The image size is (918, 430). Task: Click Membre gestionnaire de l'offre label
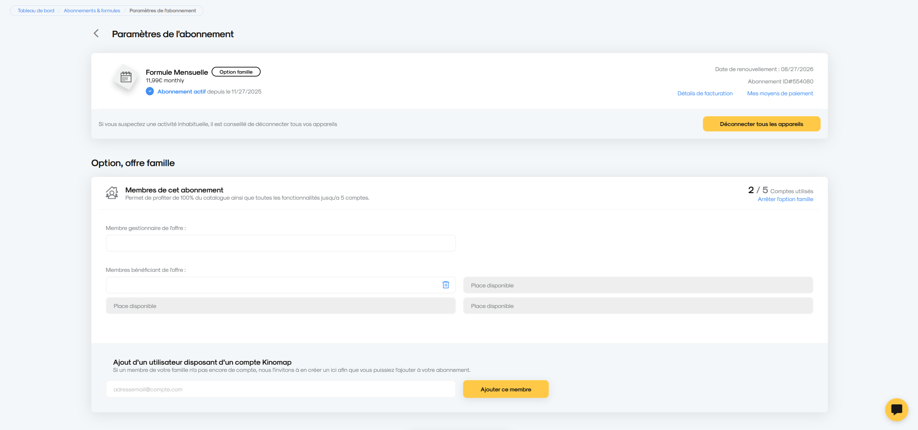[146, 228]
